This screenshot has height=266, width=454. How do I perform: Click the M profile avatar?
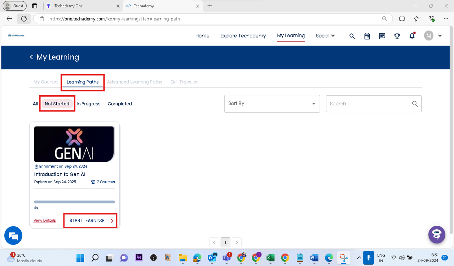429,36
